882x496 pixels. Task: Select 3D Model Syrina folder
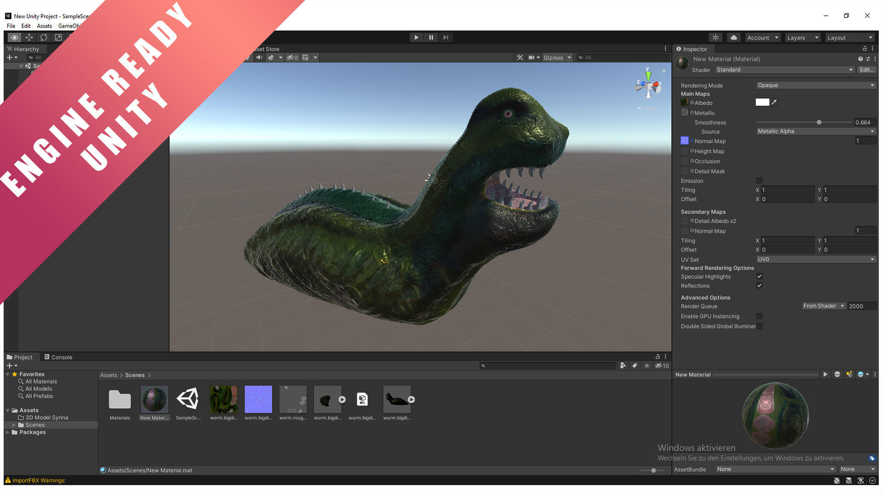coord(47,417)
